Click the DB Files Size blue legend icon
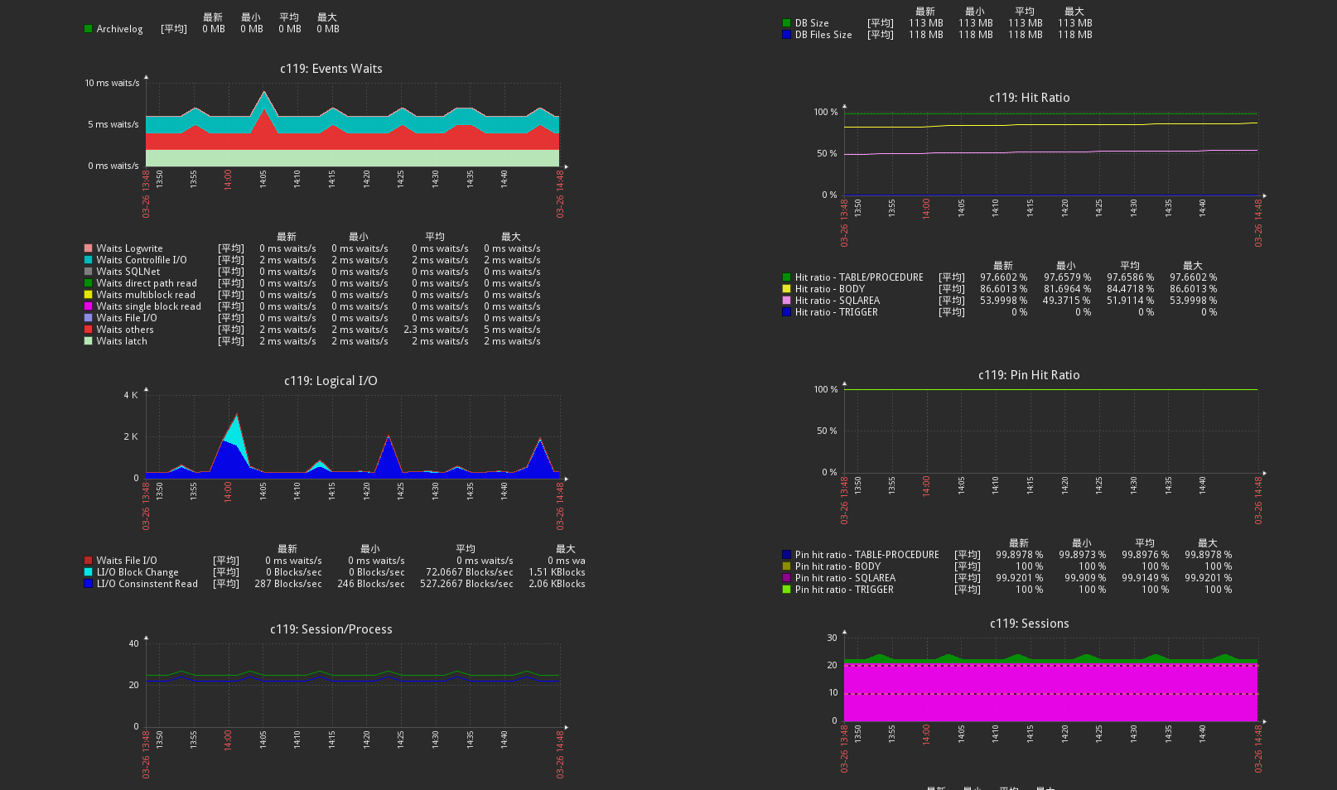The image size is (1337, 790). tap(785, 34)
